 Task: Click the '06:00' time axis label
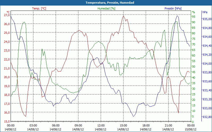pyautogui.click(x=56, y=126)
